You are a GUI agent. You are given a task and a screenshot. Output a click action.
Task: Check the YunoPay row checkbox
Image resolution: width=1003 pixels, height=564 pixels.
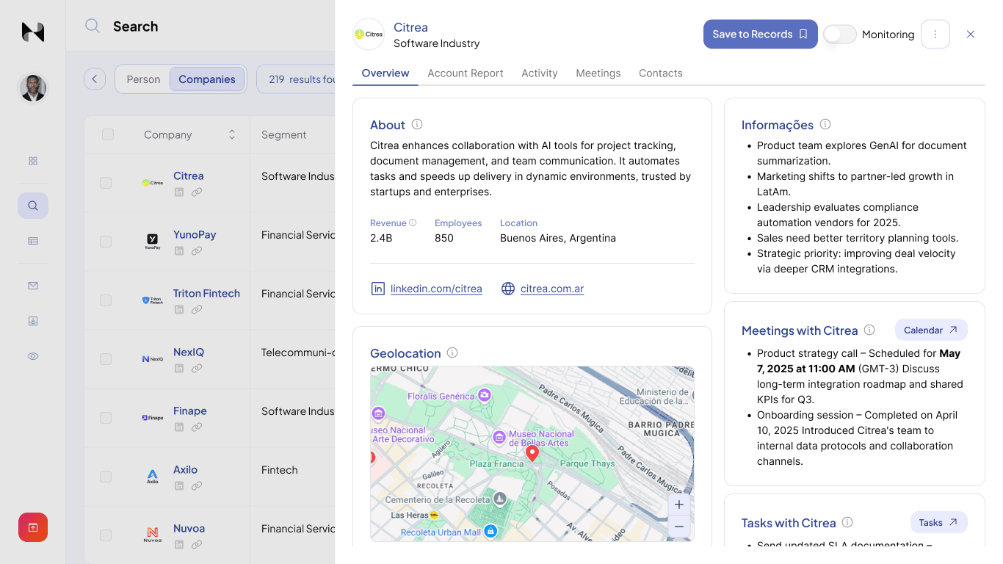[x=106, y=242]
